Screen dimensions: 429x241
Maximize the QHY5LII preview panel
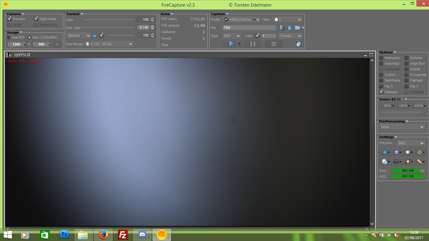[x=371, y=55]
